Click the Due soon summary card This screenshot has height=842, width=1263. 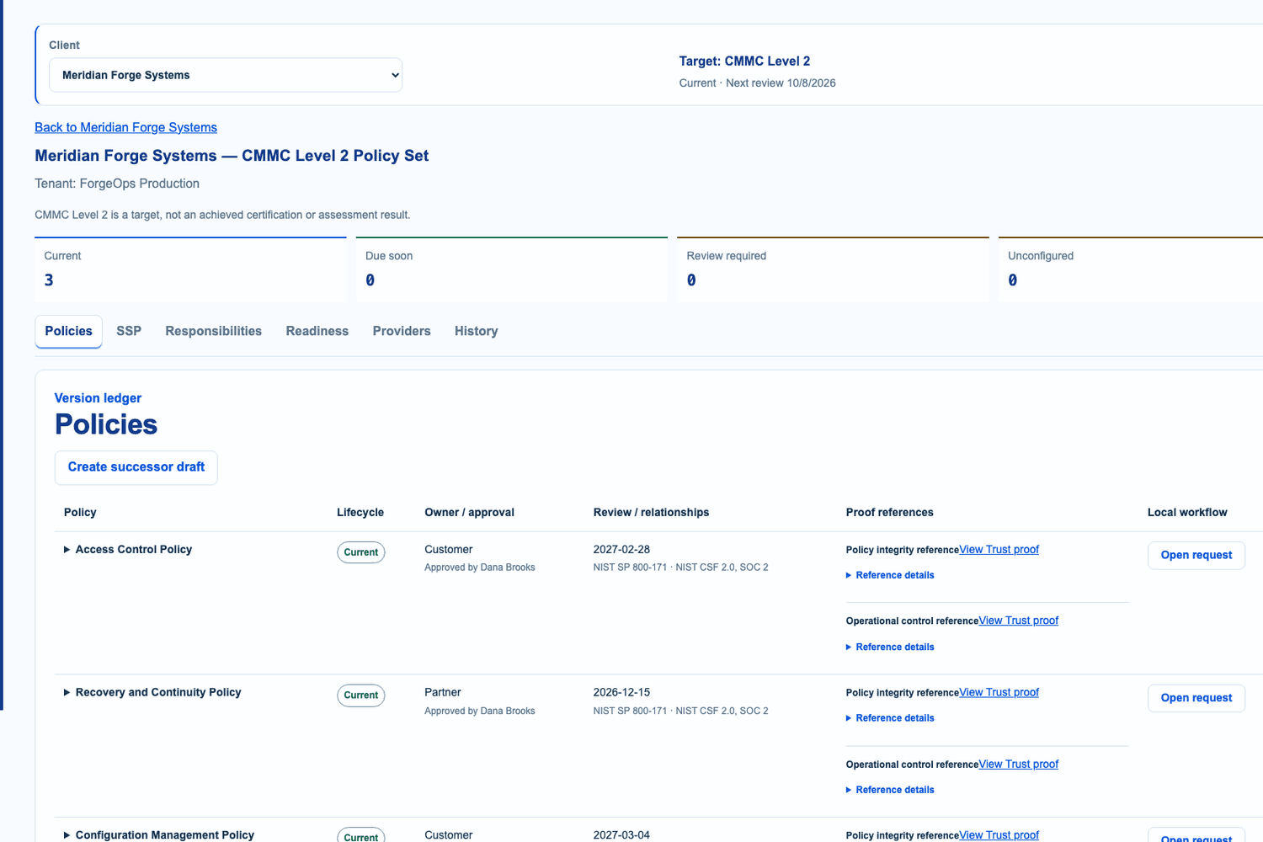click(x=512, y=269)
